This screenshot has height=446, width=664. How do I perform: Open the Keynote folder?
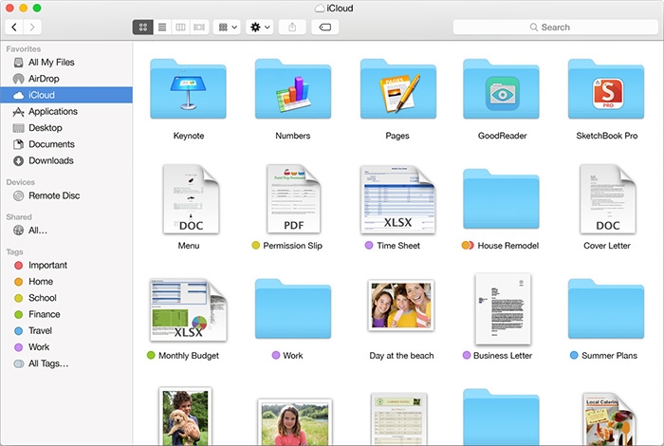point(188,89)
